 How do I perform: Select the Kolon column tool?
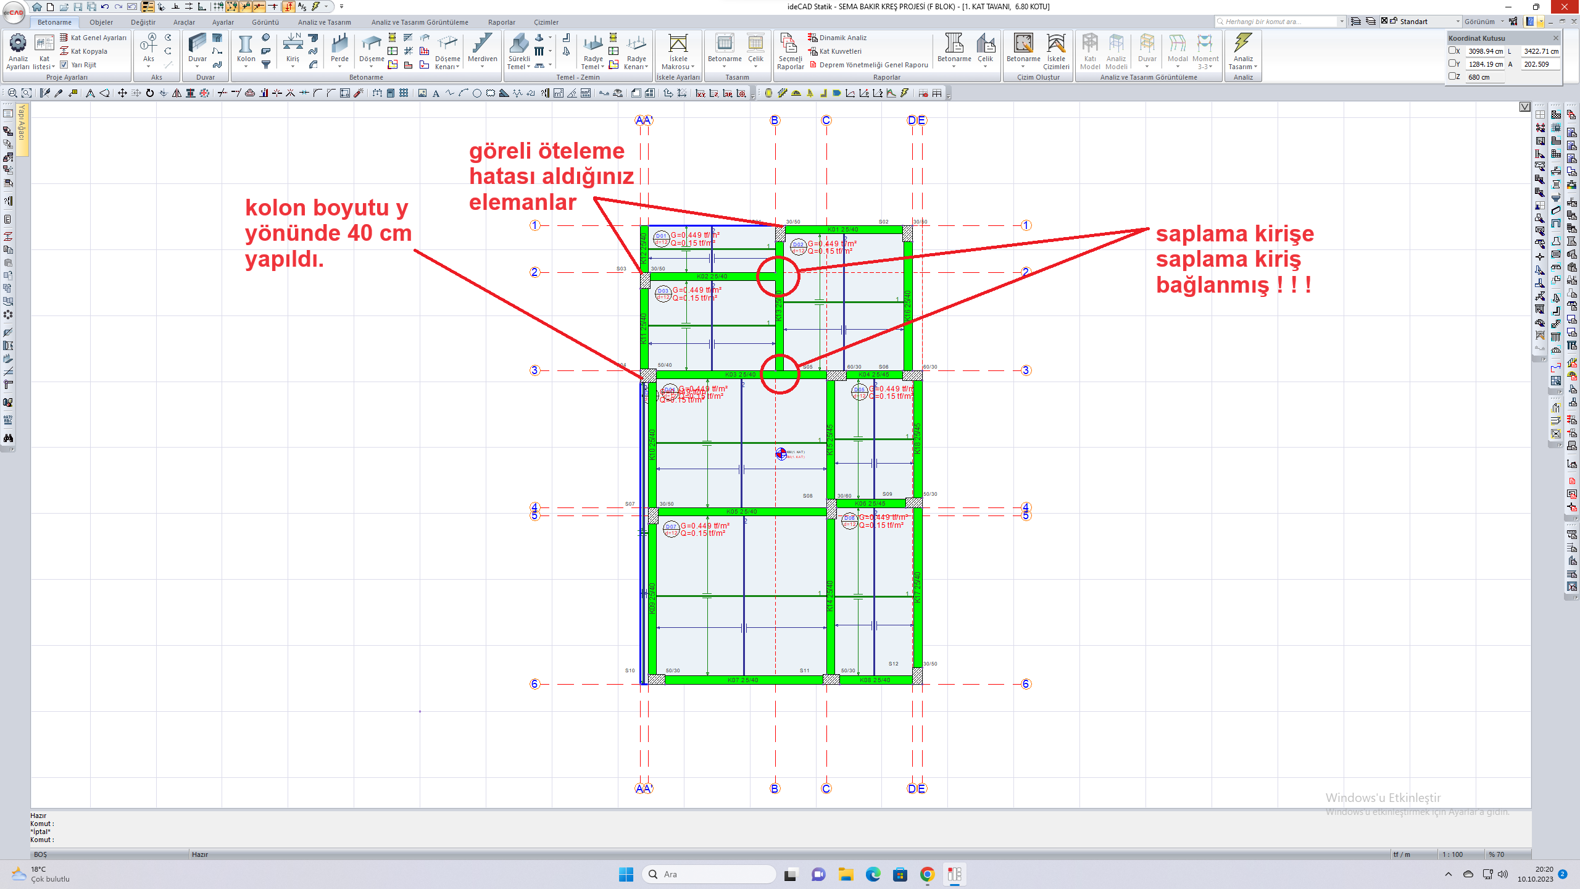point(246,51)
